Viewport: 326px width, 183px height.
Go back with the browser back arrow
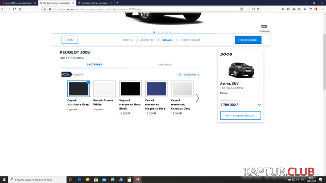3,9
